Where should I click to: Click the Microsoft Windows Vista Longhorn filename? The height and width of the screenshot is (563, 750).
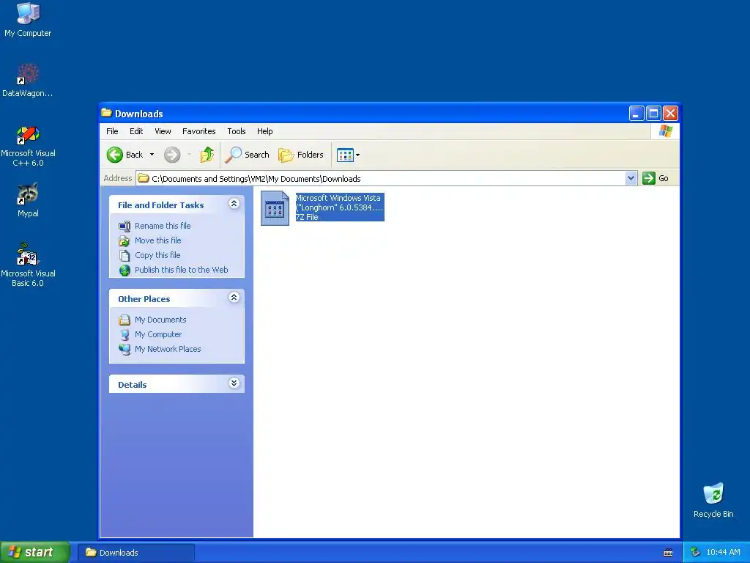pos(339,202)
